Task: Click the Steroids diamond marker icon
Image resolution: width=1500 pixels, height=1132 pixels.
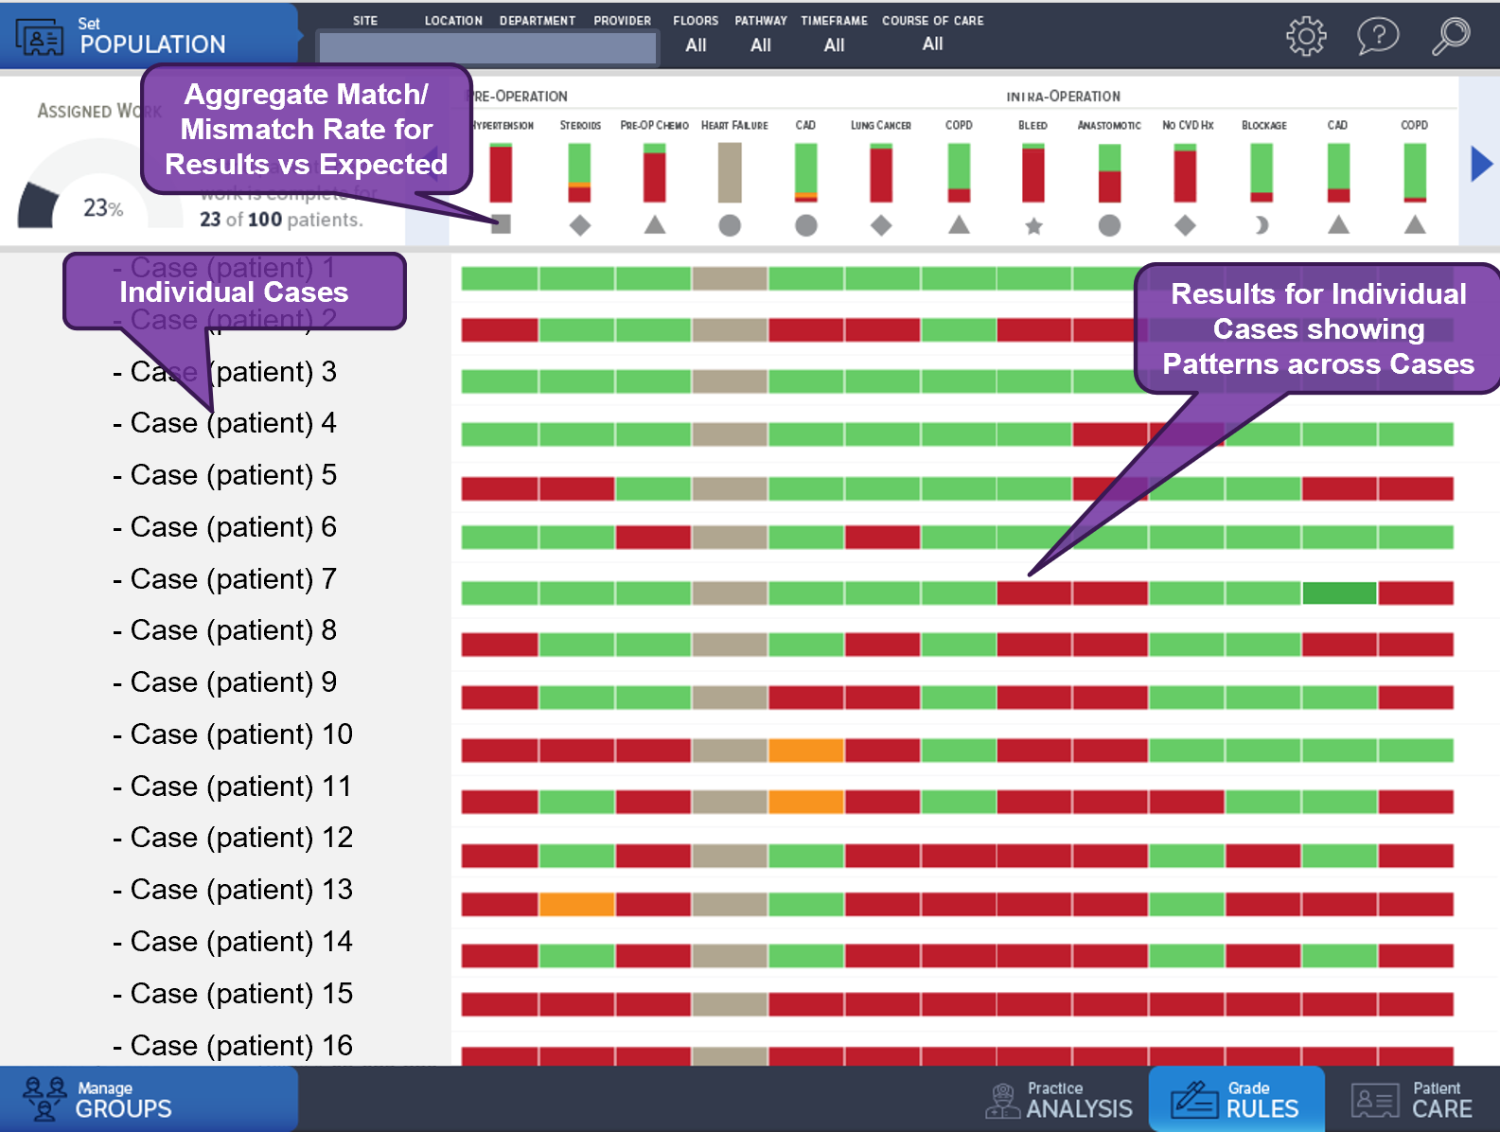Action: click(x=580, y=225)
